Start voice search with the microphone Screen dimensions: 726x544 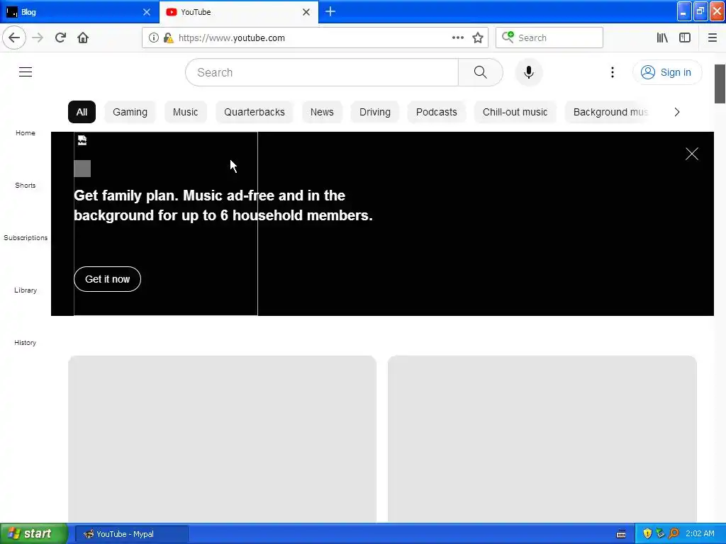tap(529, 72)
